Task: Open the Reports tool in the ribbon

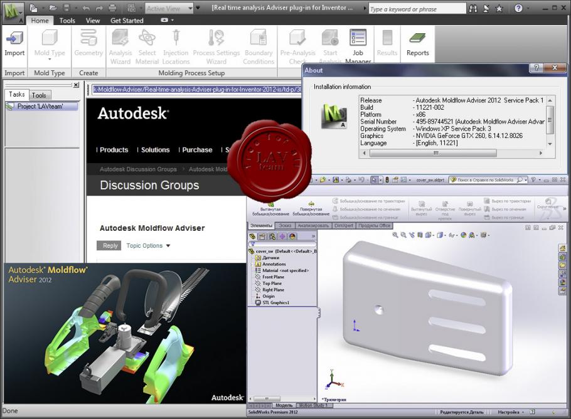Action: 417,39
